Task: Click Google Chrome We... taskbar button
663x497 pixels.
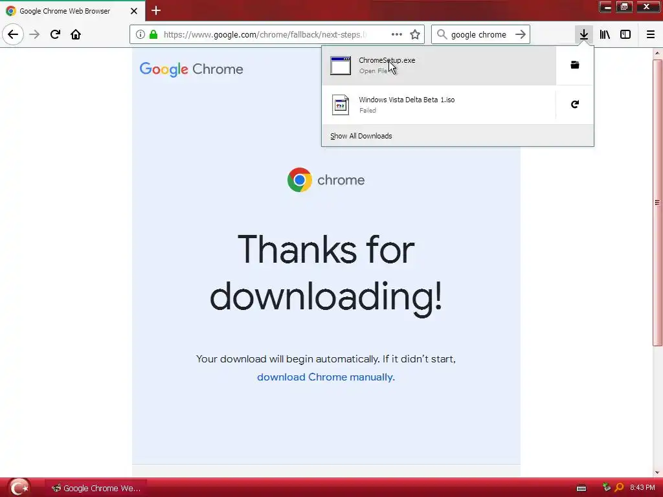Action: pyautogui.click(x=96, y=488)
